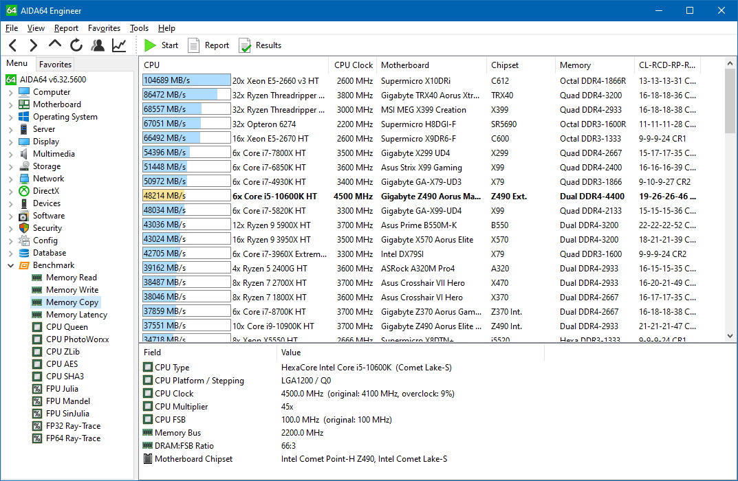Click the 104689 MB/s result bar
Viewport: 738px width, 481px height.
186,80
